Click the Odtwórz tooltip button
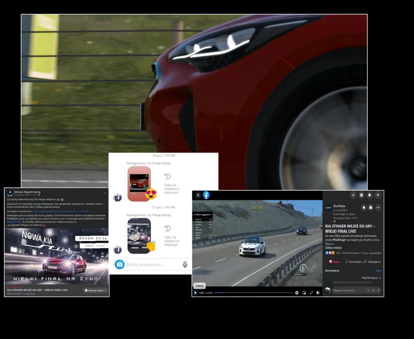This screenshot has width=414, height=339. pos(199,286)
